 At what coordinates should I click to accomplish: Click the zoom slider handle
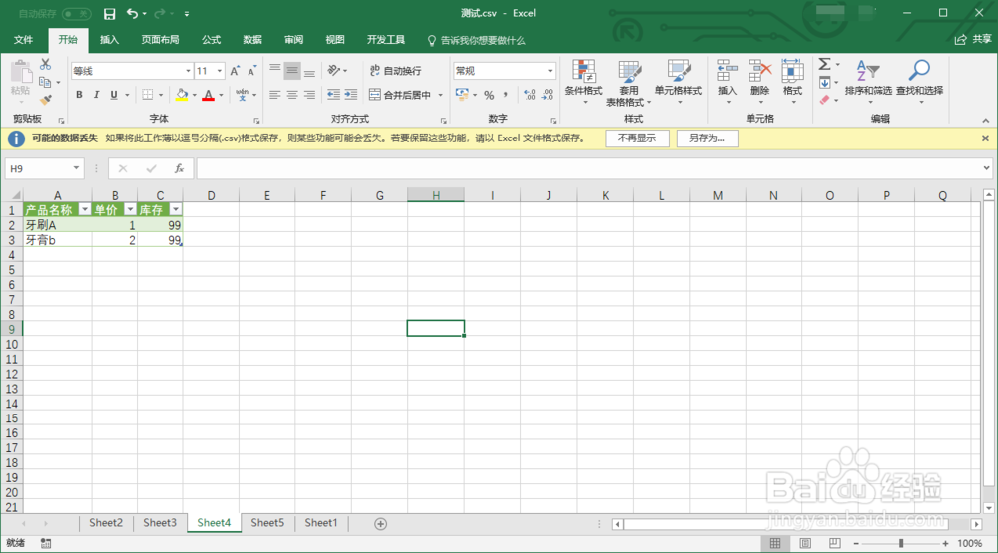(x=900, y=543)
